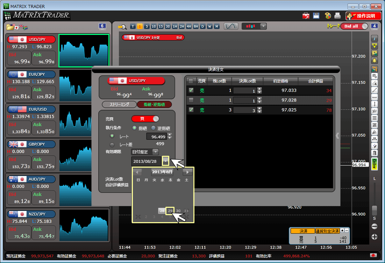The width and height of the screenshot is (385, 263).
Task: Increase rate 96.499 with stepper up
Action: [x=170, y=134]
